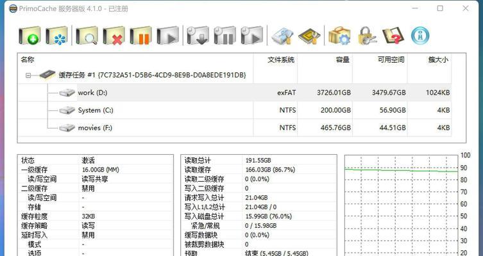483x256 pixels.
Task: Click the Pause deferred write icon
Action: click(225, 36)
